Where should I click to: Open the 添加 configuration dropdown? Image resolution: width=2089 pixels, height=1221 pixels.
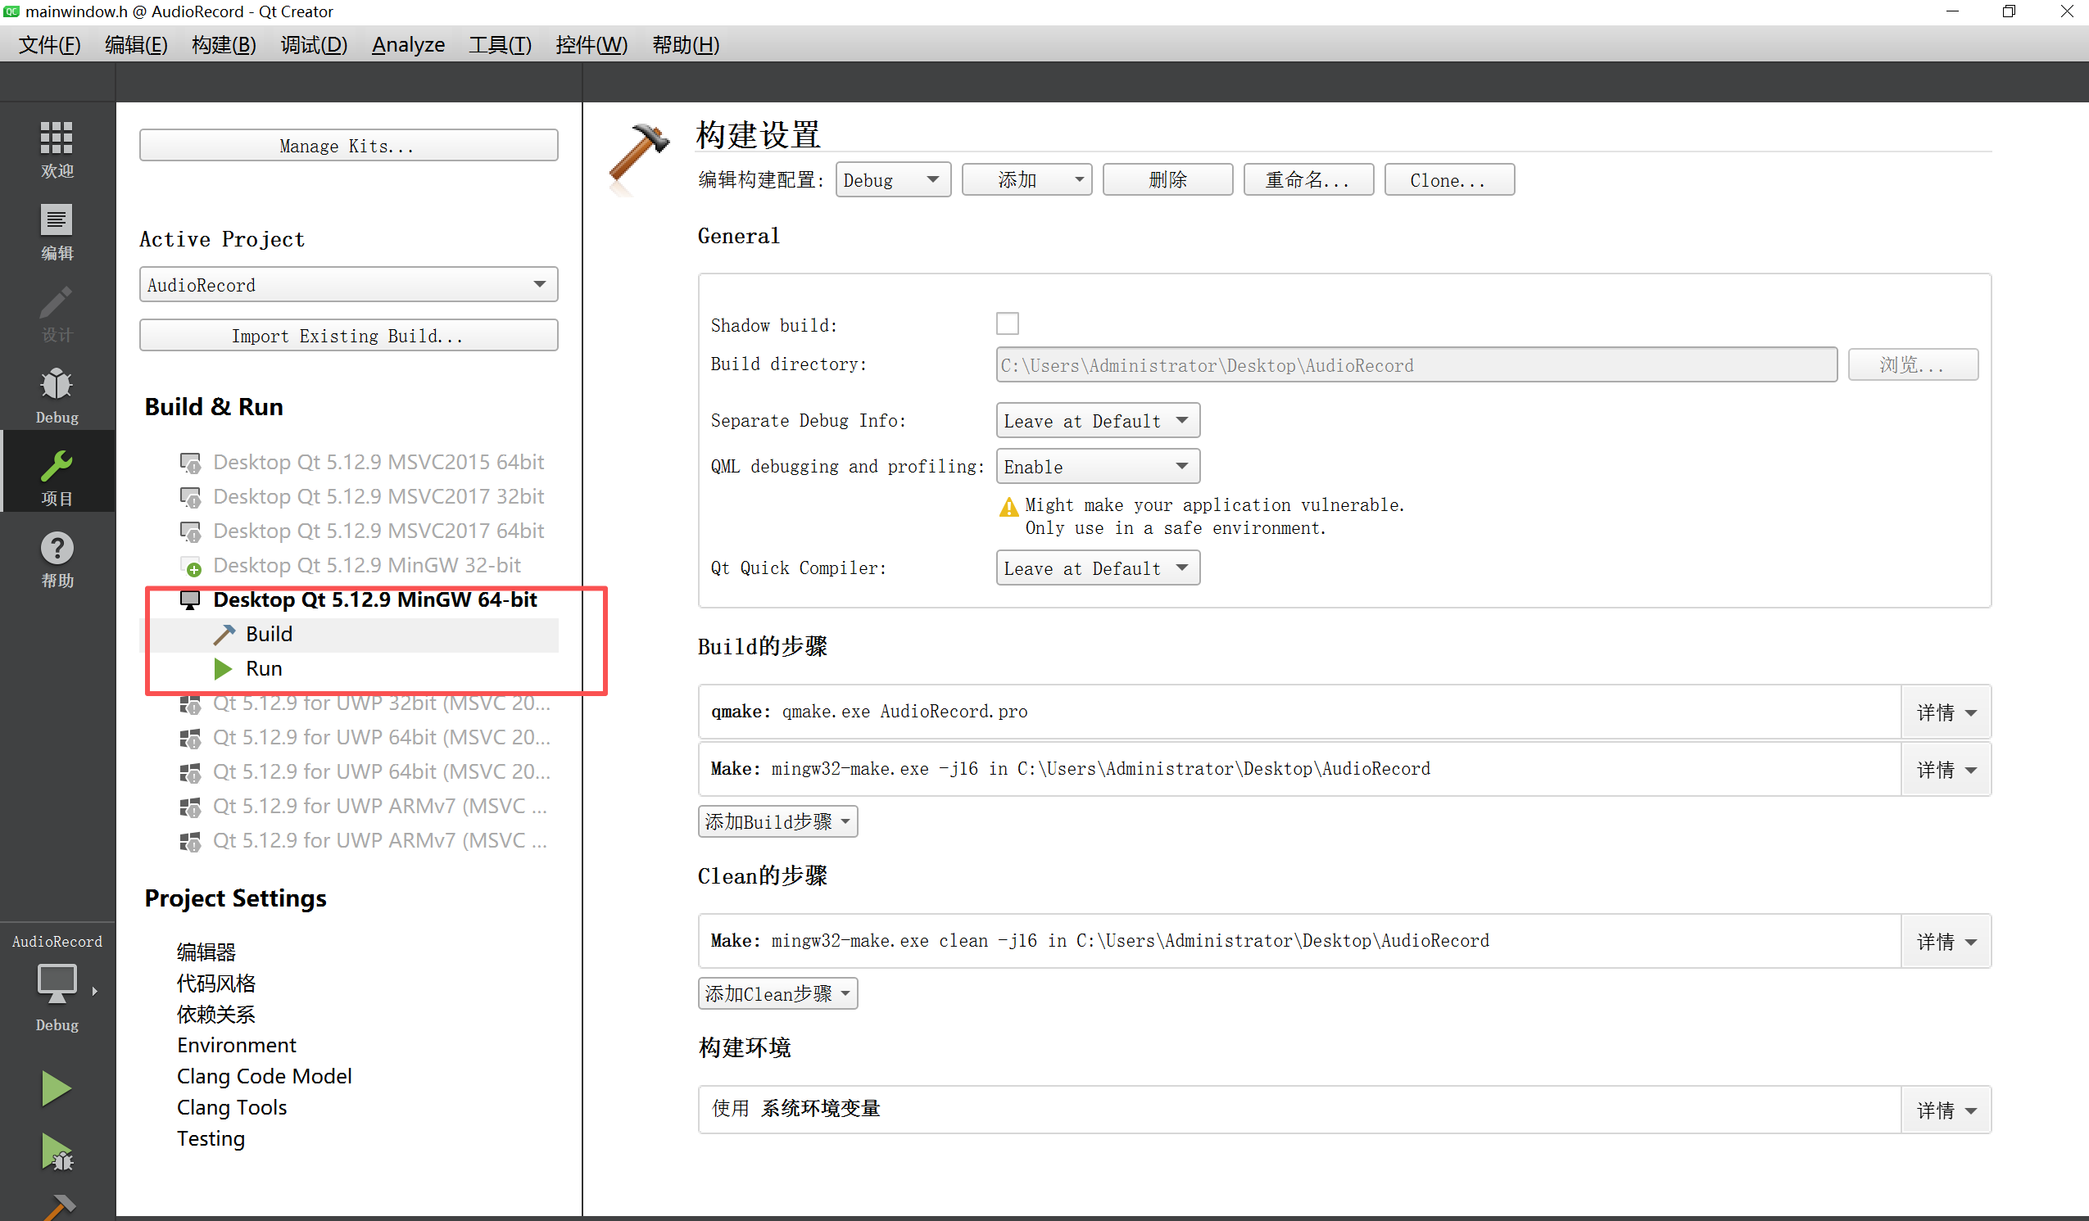(1026, 180)
